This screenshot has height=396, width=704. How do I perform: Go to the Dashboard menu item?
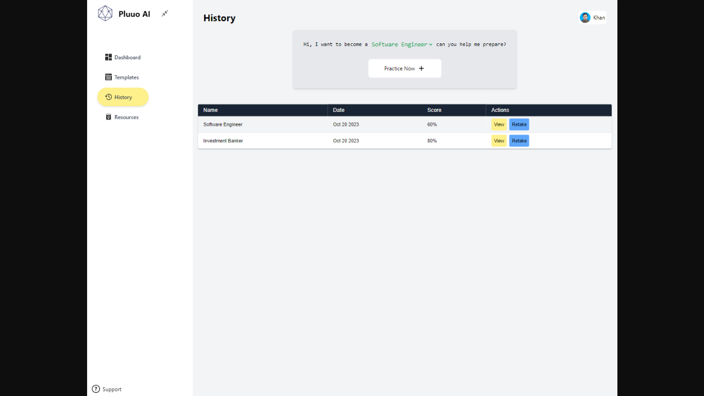(127, 57)
